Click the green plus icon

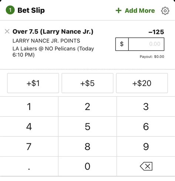tap(119, 11)
